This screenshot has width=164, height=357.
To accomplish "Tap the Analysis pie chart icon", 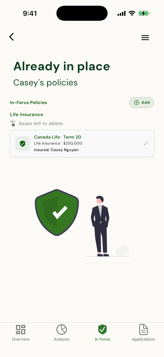I will [x=62, y=330].
